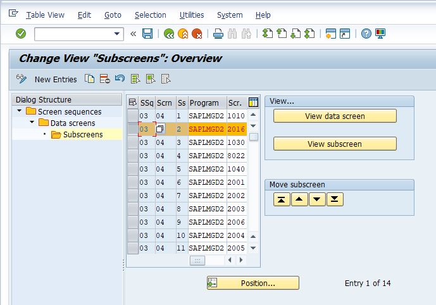This screenshot has height=305, width=436.
Task: Open the Edit menu
Action: tap(84, 15)
